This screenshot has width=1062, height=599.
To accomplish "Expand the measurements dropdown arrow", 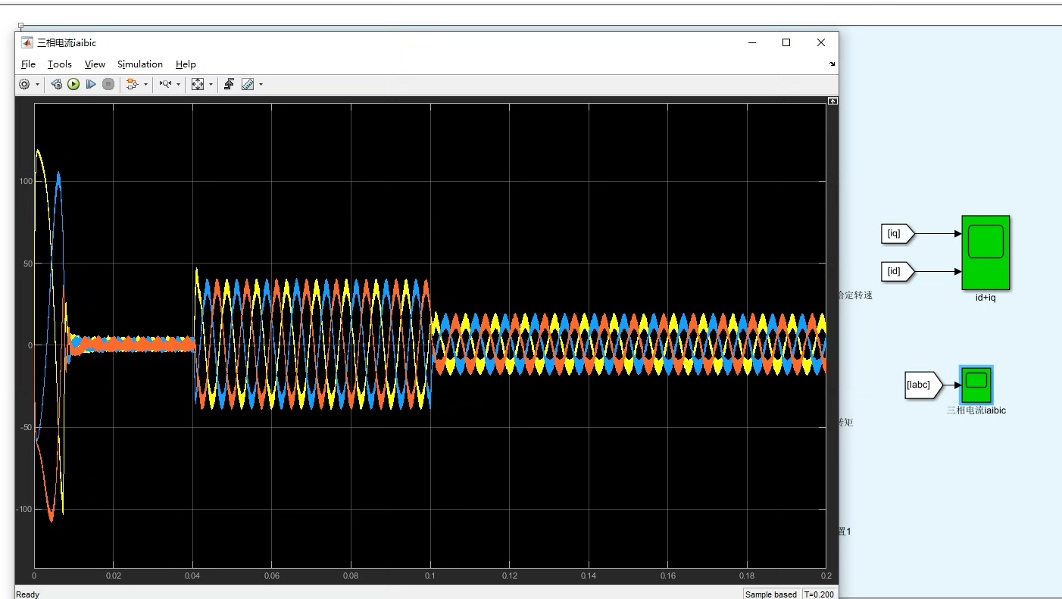I will (x=261, y=85).
